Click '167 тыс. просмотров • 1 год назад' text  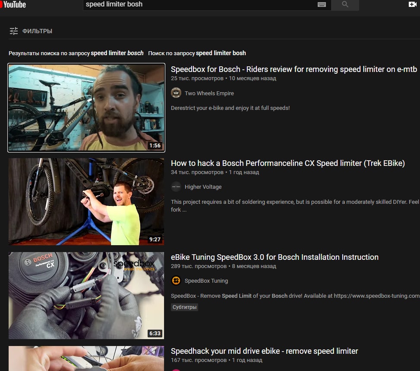(x=216, y=360)
